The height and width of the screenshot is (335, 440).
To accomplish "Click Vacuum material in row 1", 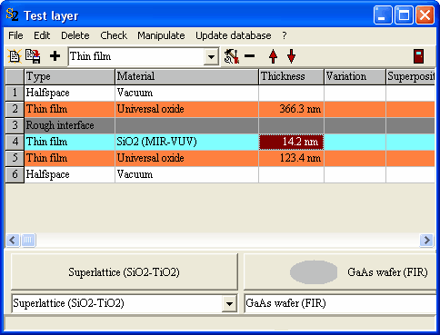I will pyautogui.click(x=187, y=93).
